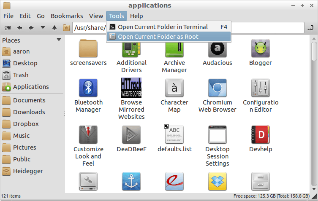The width and height of the screenshot is (318, 201).
Task: Open the Bookmarks menu
Action: click(x=67, y=16)
